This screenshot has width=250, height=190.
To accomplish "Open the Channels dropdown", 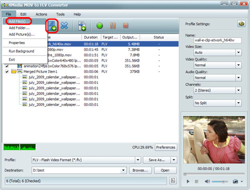I will point(238,90).
